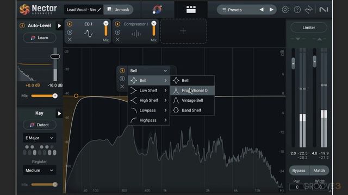This screenshot has width=348, height=195.
Task: Click the -16.0 dB target readout
Action: click(55, 86)
